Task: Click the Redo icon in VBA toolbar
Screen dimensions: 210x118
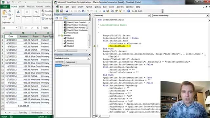Action: point(92,11)
